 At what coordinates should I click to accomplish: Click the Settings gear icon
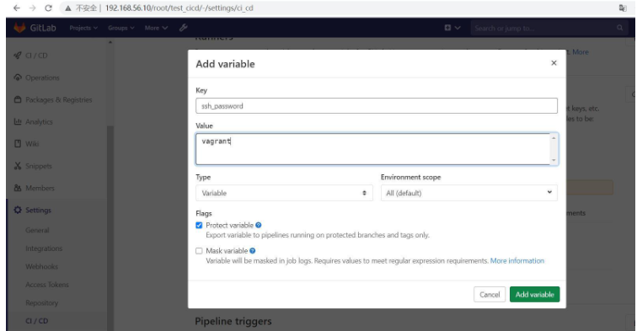[x=18, y=210]
